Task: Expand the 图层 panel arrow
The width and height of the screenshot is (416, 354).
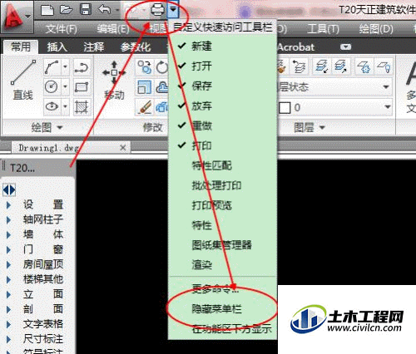Action: tap(322, 128)
